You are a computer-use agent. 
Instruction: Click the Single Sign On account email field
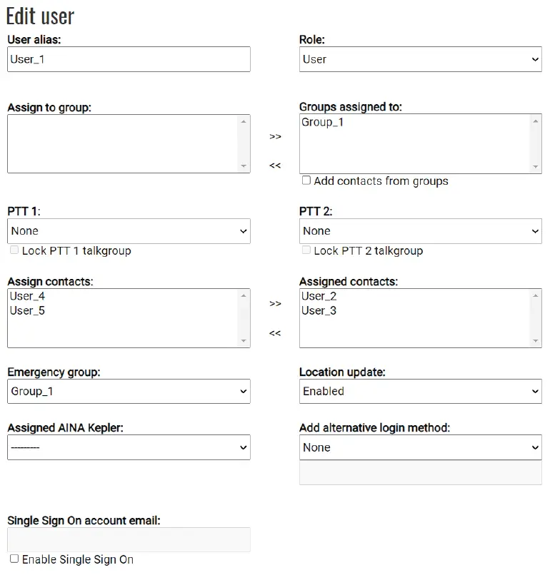tap(129, 539)
